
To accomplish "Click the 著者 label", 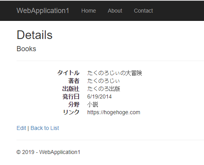I will pyautogui.click(x=74, y=81).
